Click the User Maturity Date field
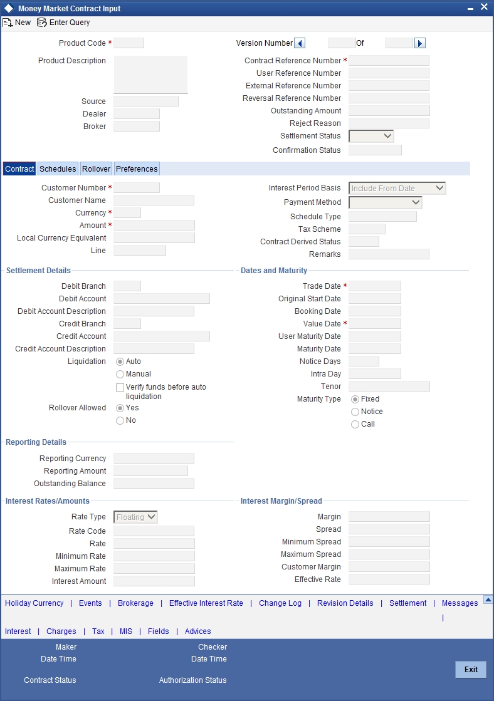 [x=375, y=336]
